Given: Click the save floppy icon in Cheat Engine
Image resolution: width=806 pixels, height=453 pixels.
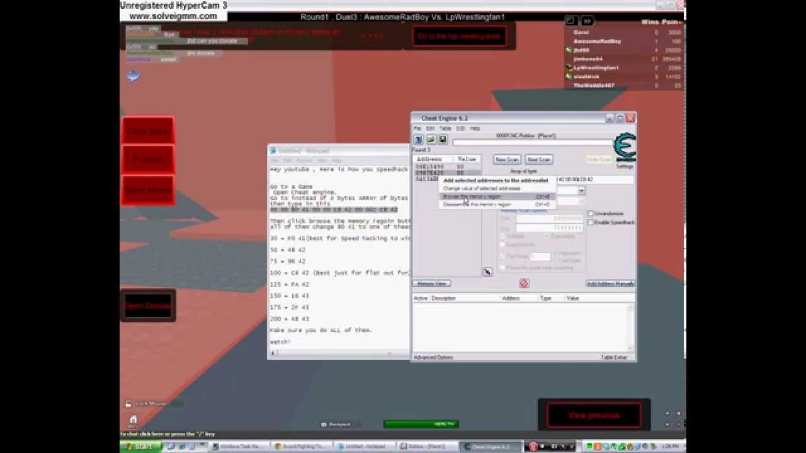Looking at the screenshot, I should click(443, 140).
